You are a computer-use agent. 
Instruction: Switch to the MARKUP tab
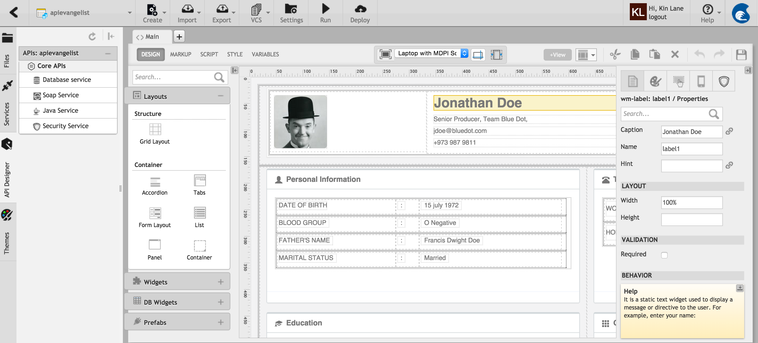(x=180, y=54)
